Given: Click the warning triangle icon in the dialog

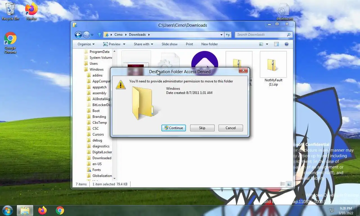Looking at the screenshot, I should pos(121,85).
